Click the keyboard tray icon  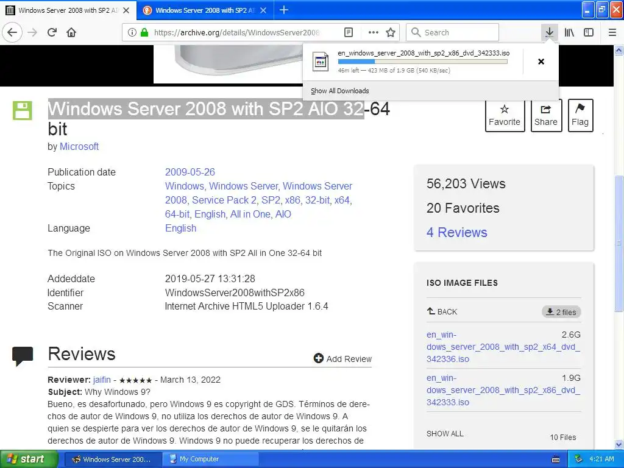(556, 459)
